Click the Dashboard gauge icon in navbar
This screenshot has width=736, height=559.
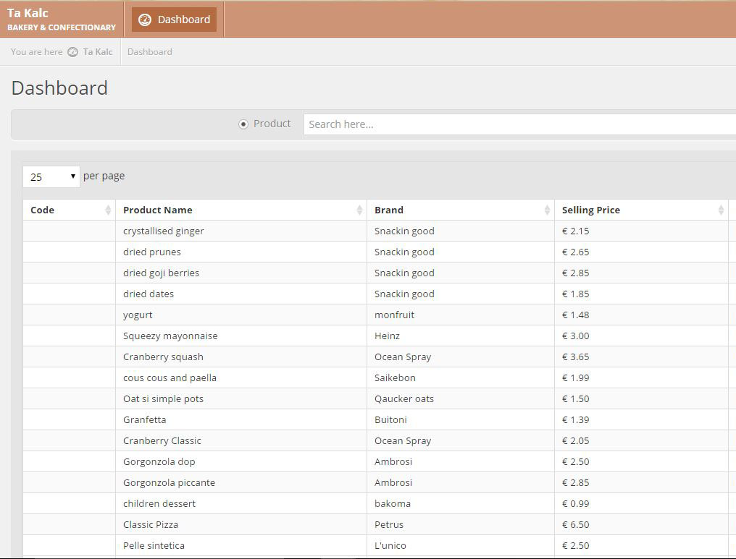pyautogui.click(x=145, y=20)
